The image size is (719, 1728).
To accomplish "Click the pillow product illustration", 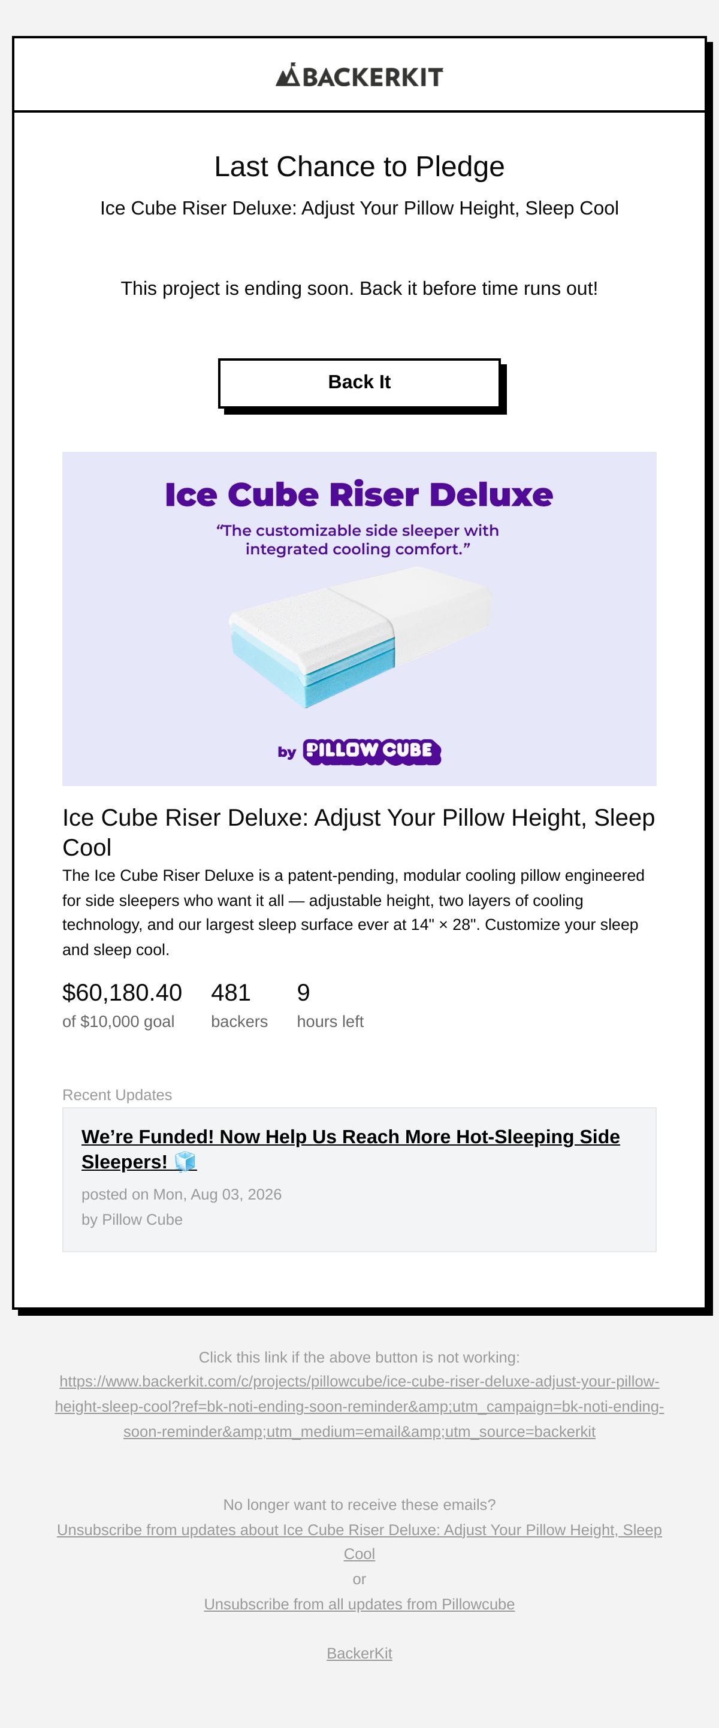I will 360,636.
